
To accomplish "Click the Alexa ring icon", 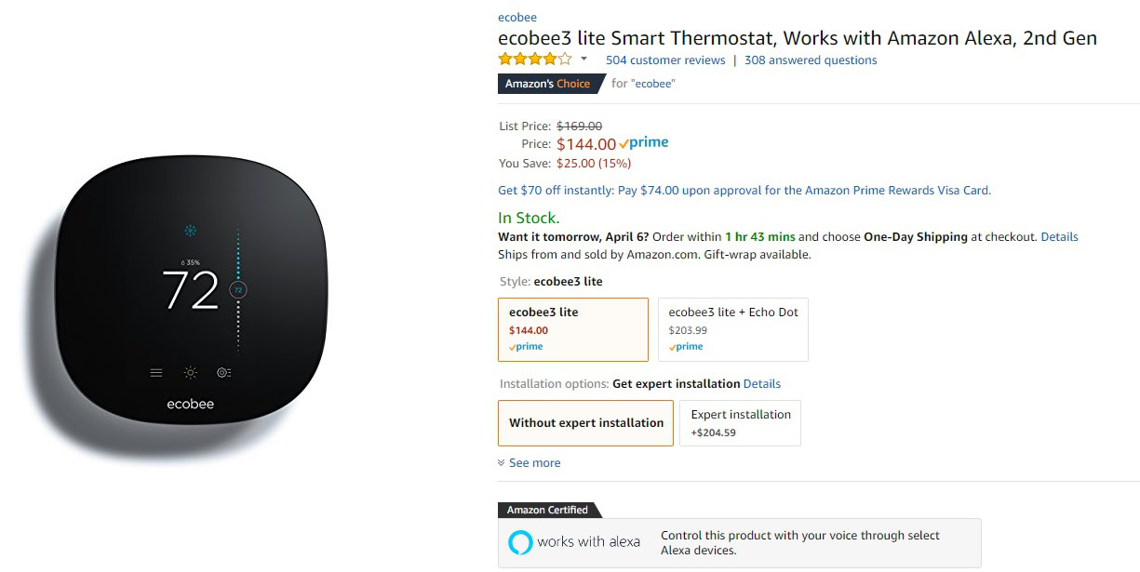I will click(520, 542).
